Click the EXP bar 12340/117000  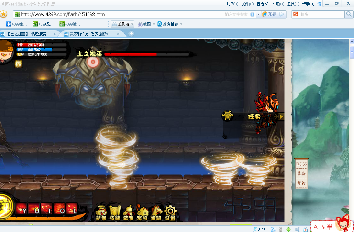click(41, 54)
